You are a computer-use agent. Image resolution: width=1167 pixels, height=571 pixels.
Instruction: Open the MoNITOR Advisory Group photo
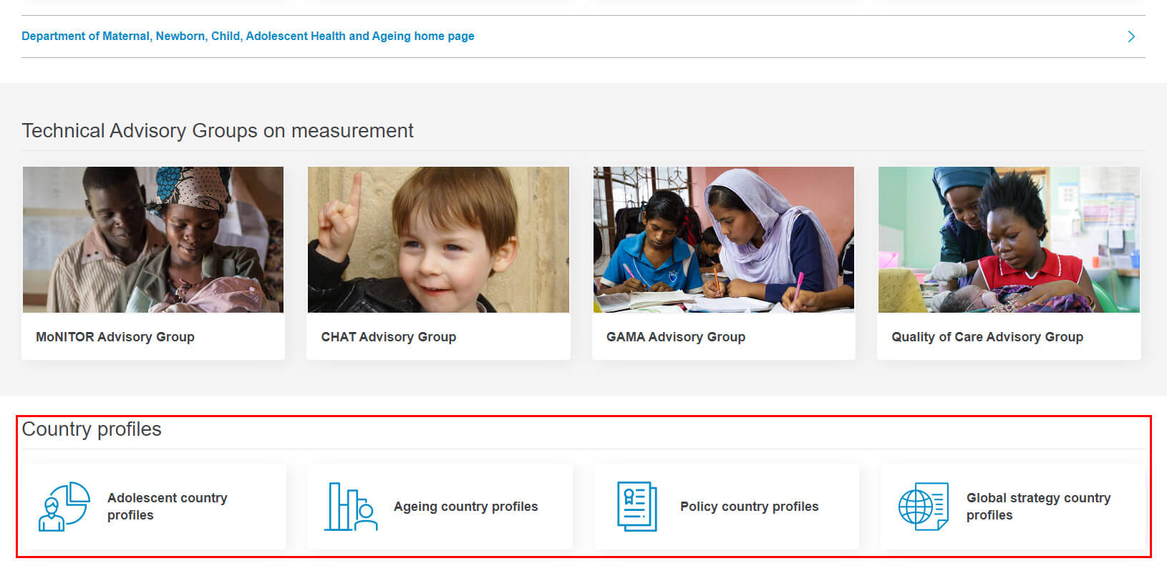tap(153, 240)
